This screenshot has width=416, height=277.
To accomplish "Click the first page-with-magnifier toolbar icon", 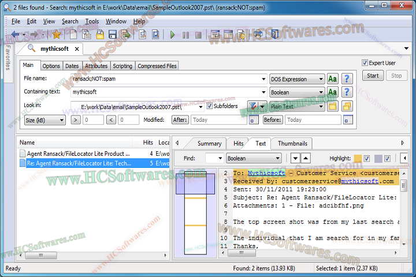I will click(x=143, y=35).
